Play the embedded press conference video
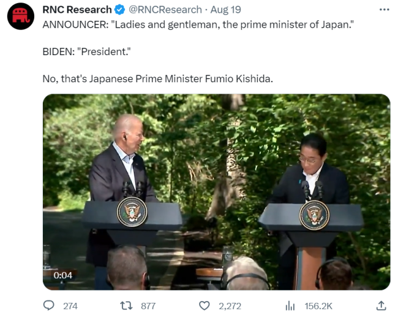 [216, 191]
